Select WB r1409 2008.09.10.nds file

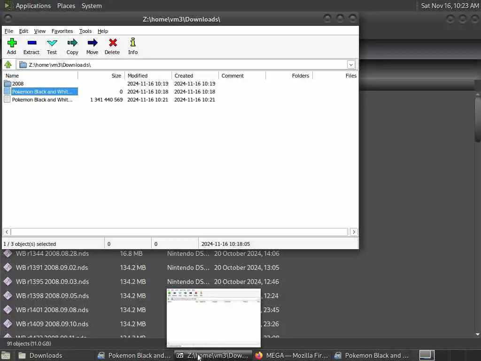tap(52, 324)
